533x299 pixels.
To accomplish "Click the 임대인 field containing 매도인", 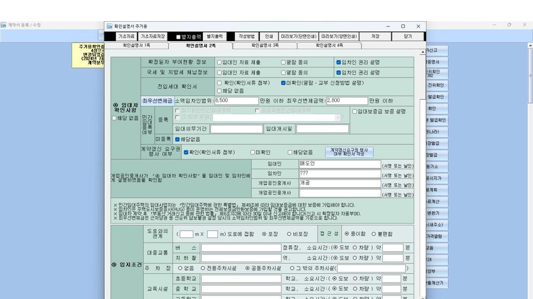I will coord(340,164).
